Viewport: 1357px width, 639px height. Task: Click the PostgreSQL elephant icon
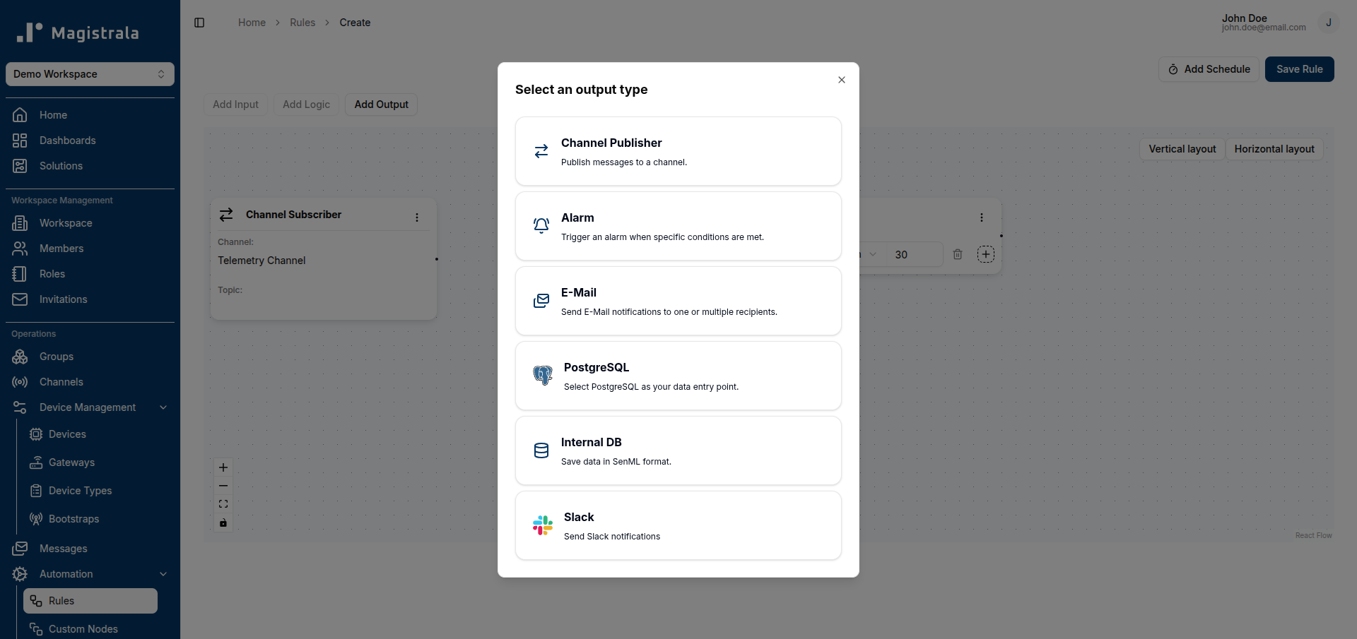[x=543, y=376]
